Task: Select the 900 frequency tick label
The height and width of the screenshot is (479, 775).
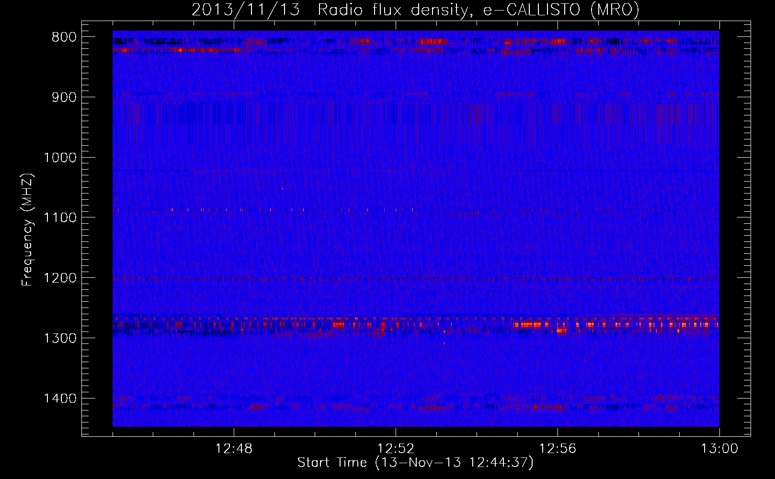Action: [x=64, y=98]
